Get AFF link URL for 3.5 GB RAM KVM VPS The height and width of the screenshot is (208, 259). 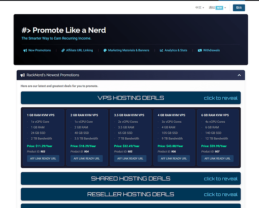(130, 158)
